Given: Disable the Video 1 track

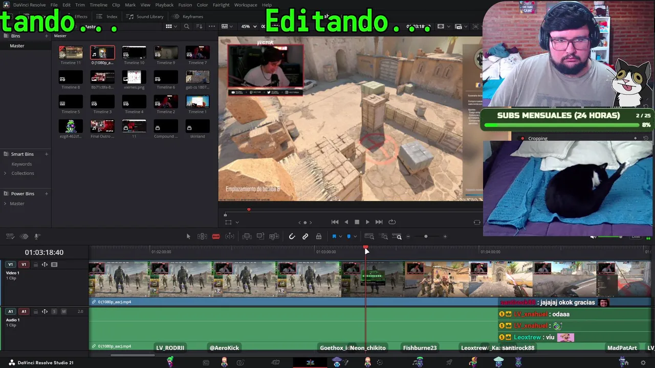Looking at the screenshot, I should (54, 265).
